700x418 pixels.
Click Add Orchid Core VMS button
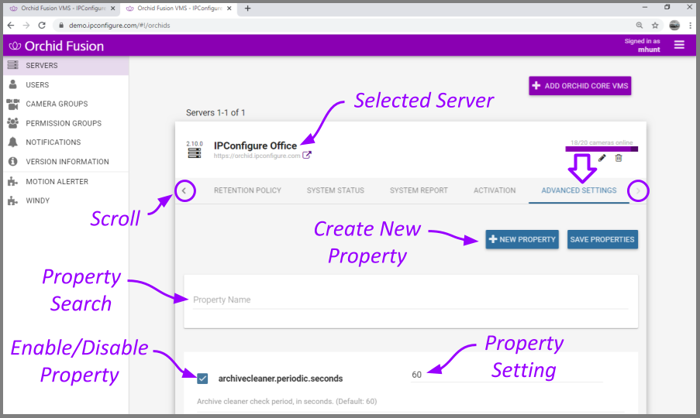[x=580, y=86]
